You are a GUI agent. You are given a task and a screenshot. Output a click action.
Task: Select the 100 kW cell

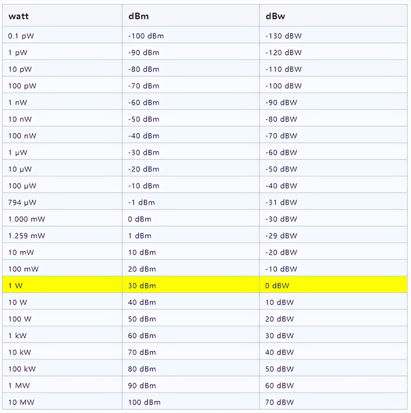point(22,369)
